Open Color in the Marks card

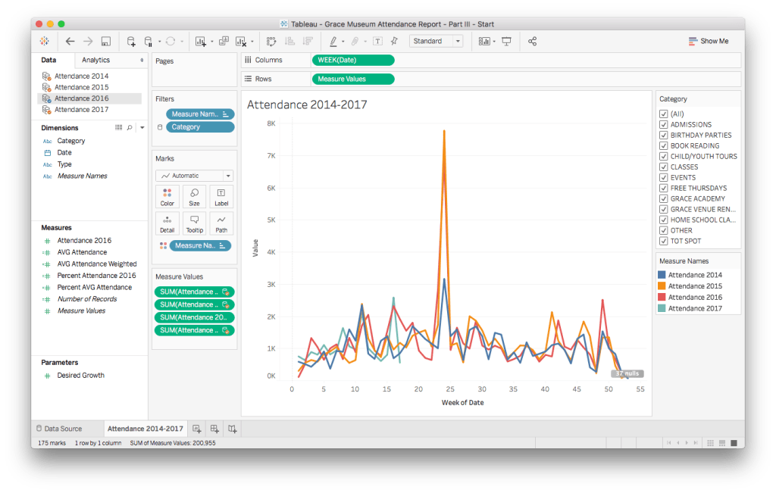tap(167, 197)
